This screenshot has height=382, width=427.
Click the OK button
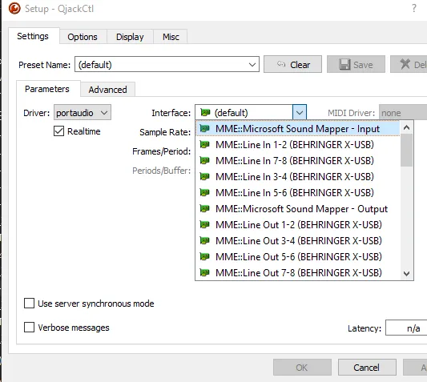tap(302, 368)
